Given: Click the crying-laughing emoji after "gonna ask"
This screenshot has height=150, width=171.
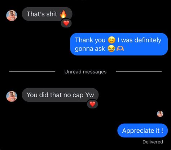Looking at the screenshot, I should [111, 49].
